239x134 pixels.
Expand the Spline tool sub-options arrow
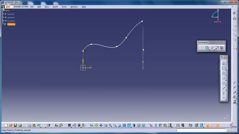[226, 80]
